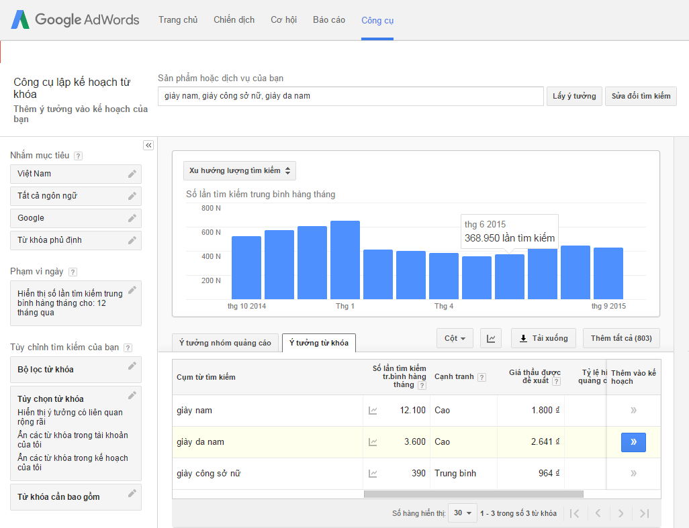
Task: Switch to the Ý tưởng nhóm quảng cáo tab
Action: [225, 342]
